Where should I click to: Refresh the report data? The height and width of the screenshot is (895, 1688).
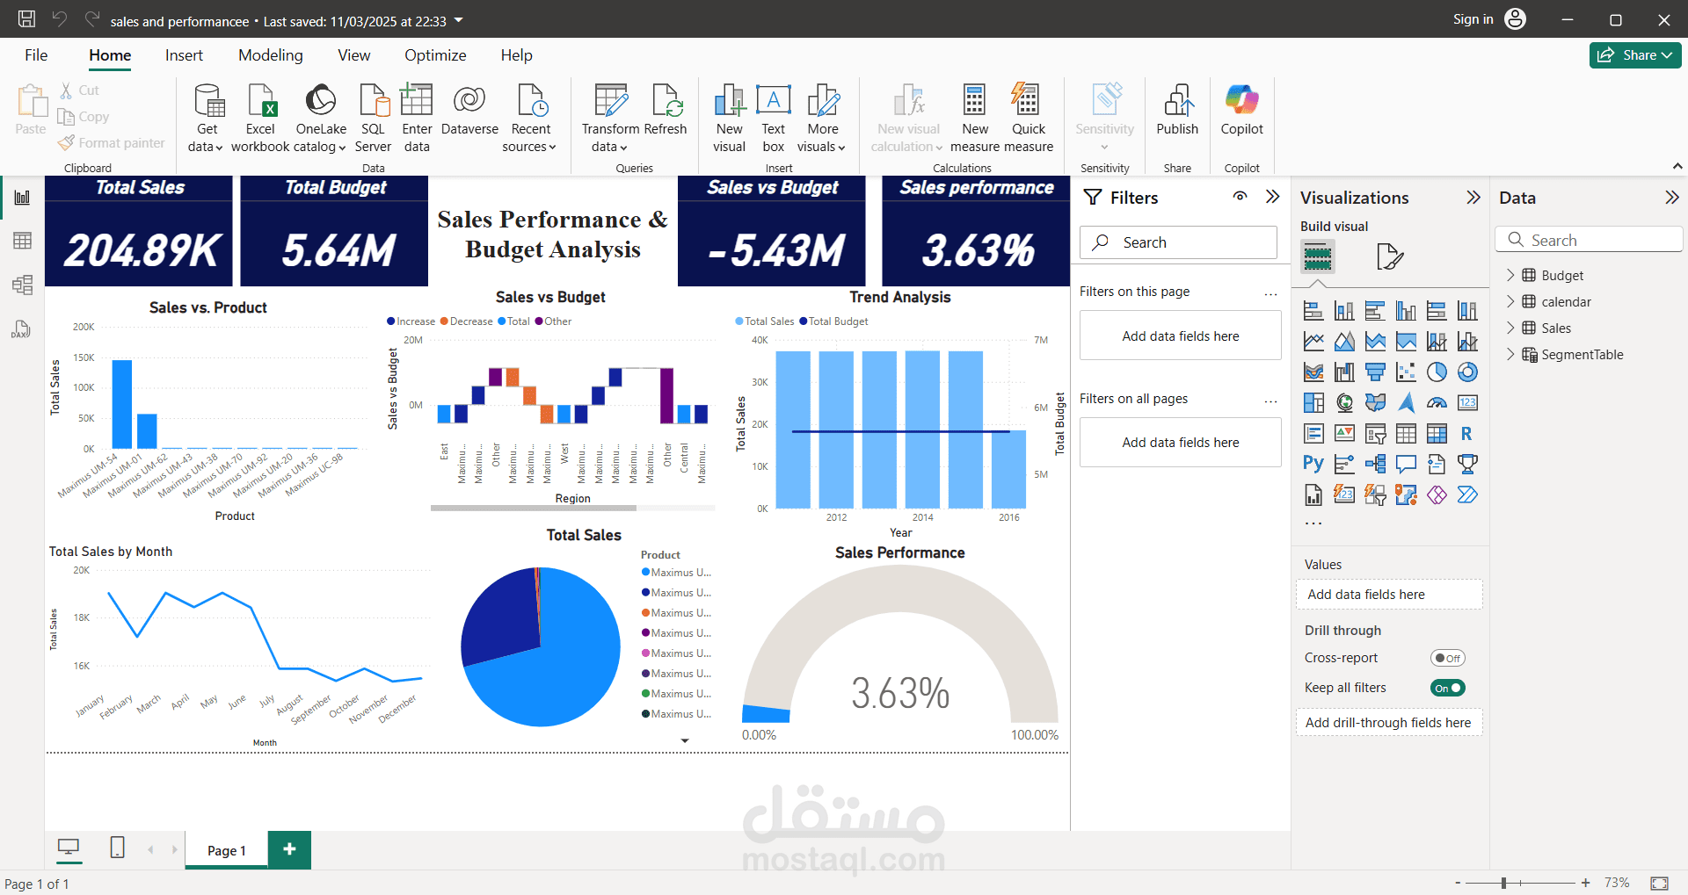click(666, 110)
